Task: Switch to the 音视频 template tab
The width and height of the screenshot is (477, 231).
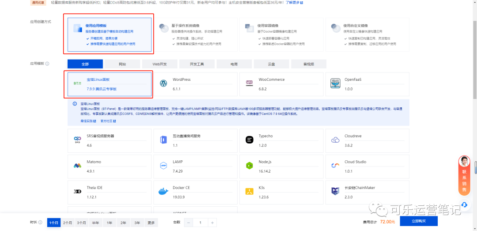Action: (x=309, y=64)
